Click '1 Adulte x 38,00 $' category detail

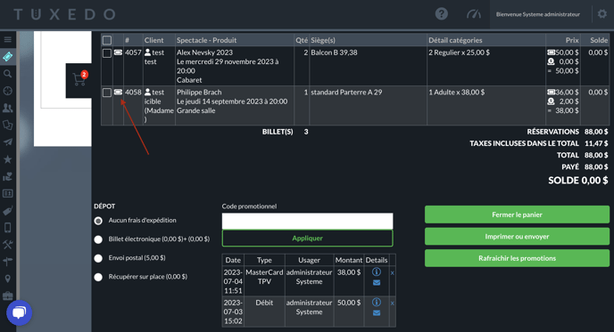pyautogui.click(x=456, y=93)
